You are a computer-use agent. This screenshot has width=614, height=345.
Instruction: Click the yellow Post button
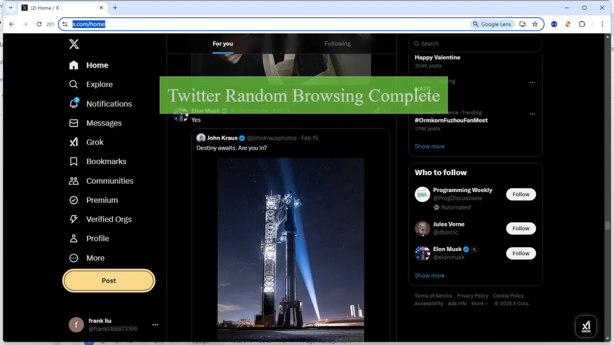coord(109,281)
